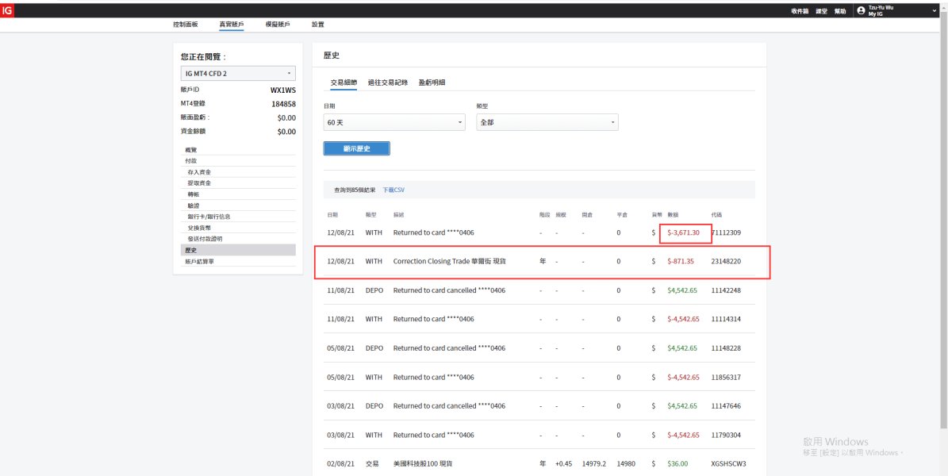Select 存入資金 in the sidebar
Viewport: 948px width, 476px height.
[x=199, y=172]
